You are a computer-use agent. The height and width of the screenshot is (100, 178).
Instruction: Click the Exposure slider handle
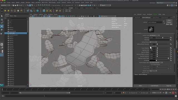[163, 38]
